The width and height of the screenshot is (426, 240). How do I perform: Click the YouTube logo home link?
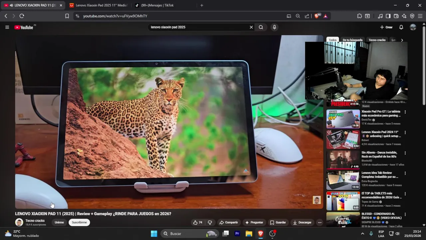24,27
